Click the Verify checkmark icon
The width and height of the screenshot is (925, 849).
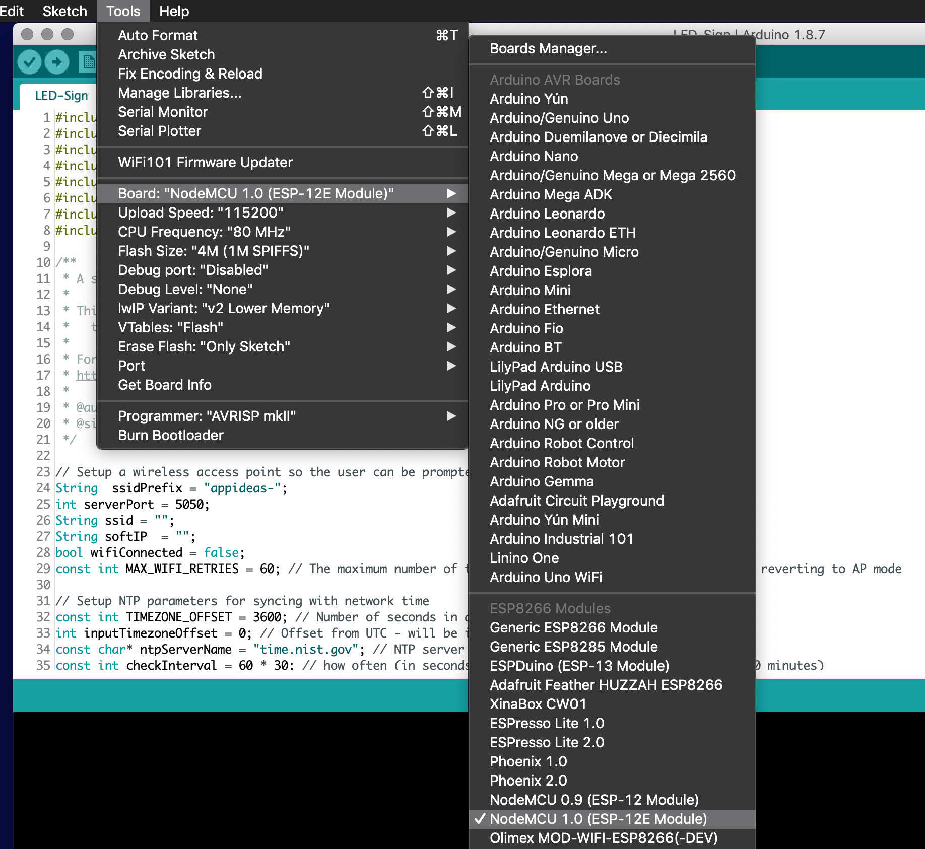coord(29,61)
